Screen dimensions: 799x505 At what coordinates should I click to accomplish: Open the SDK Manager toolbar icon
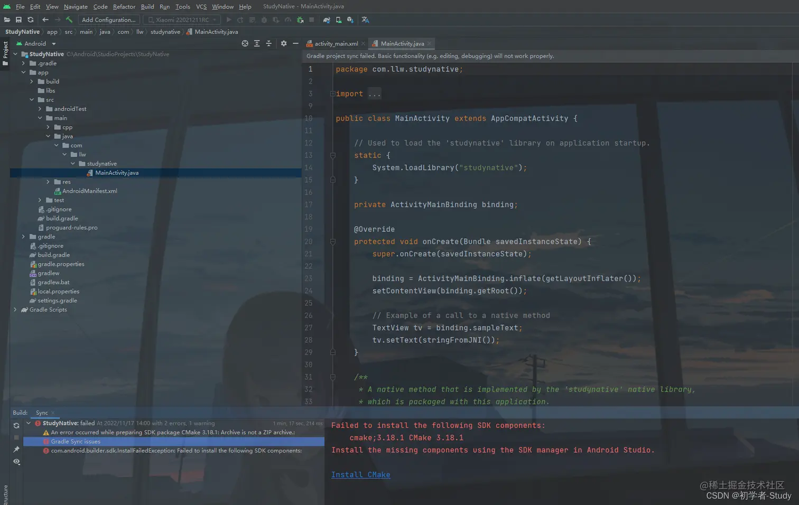(x=350, y=20)
